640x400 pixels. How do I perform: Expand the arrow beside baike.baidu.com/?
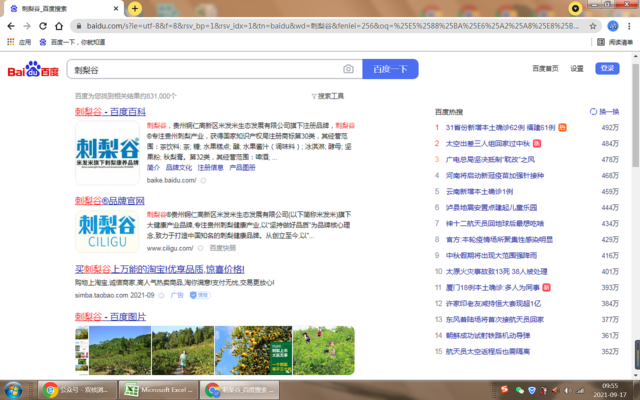tap(203, 180)
